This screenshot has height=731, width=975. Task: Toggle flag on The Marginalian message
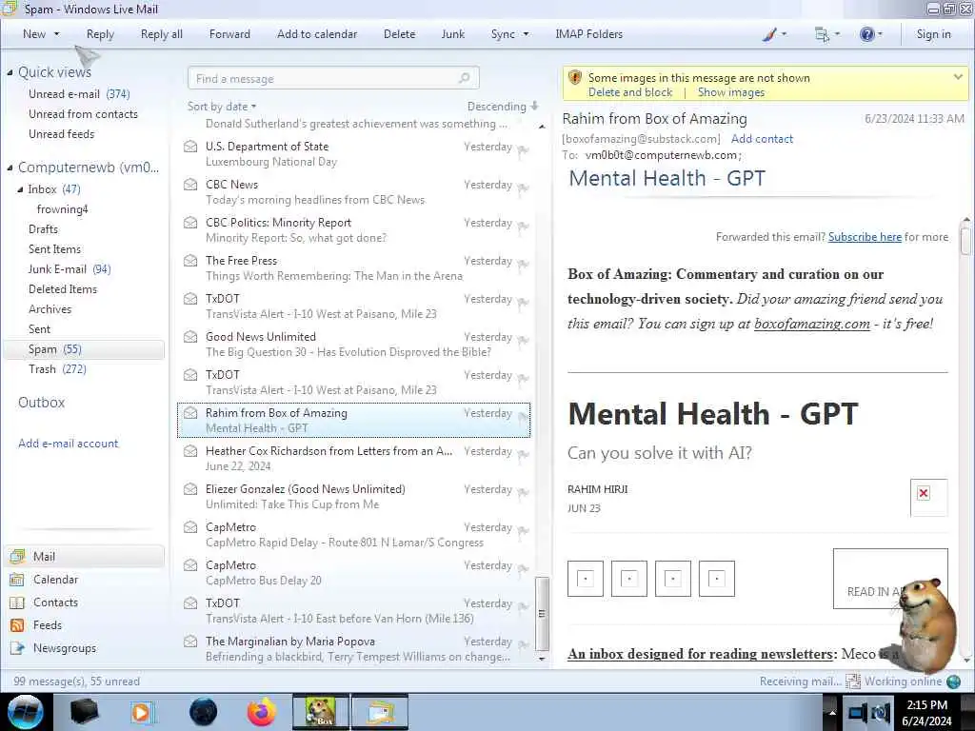click(523, 645)
